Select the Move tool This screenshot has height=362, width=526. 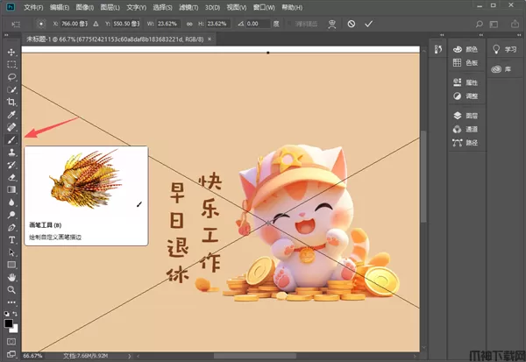pyautogui.click(x=12, y=53)
